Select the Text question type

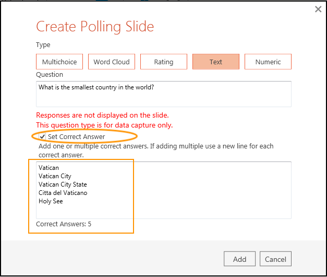point(216,62)
